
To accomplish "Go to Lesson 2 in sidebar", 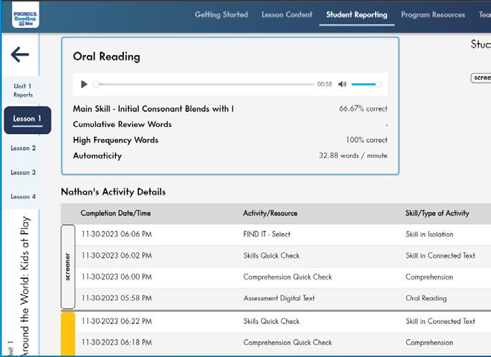I will point(23,148).
